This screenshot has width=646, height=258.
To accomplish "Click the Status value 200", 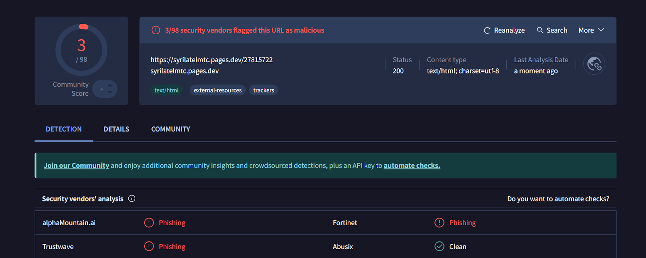I will coord(398,71).
